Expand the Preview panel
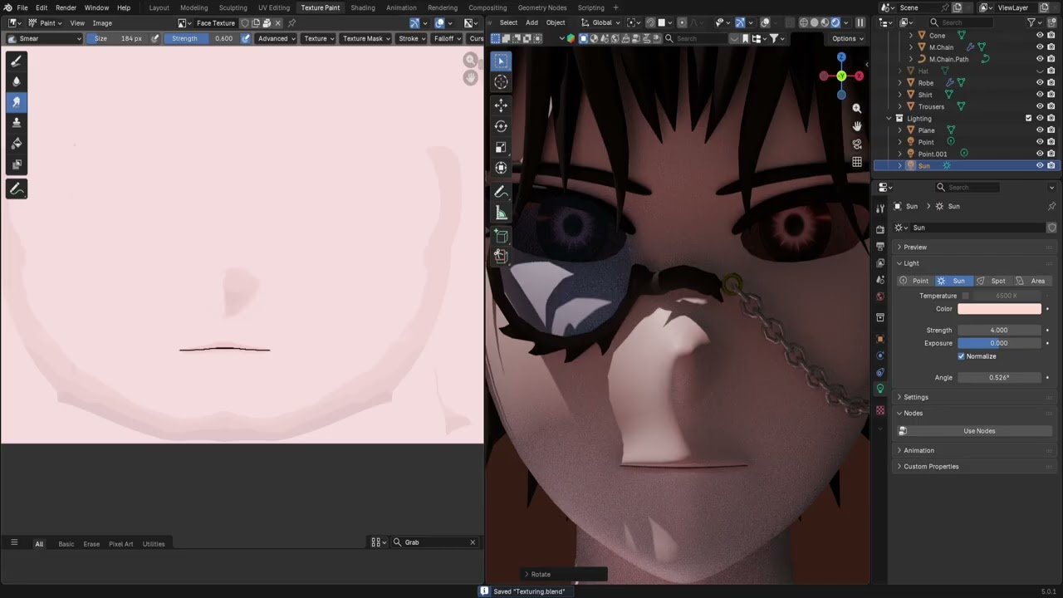 click(915, 248)
